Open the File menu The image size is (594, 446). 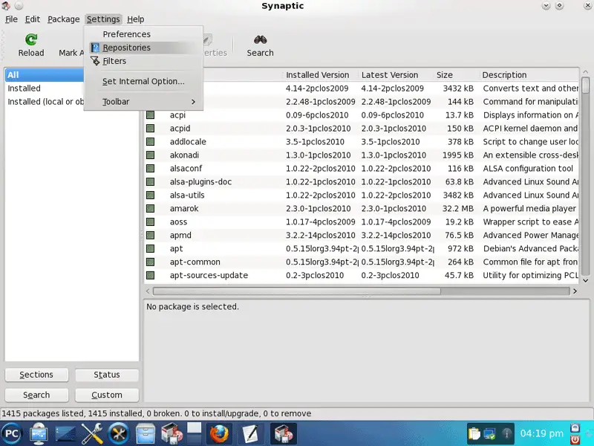click(x=11, y=19)
